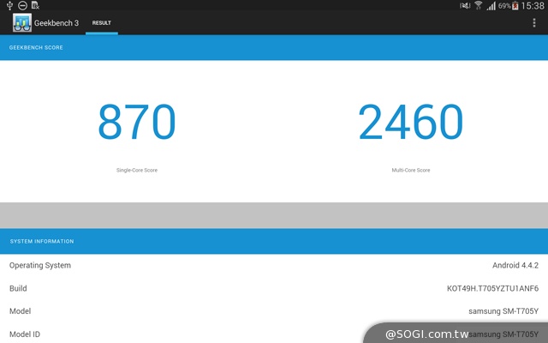Screen dimensions: 548x343
Task: Tap the Wi-Fi signal icon
Action: click(x=478, y=6)
